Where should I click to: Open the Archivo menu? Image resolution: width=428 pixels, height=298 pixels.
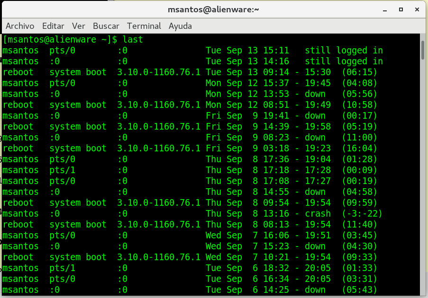[x=20, y=26]
